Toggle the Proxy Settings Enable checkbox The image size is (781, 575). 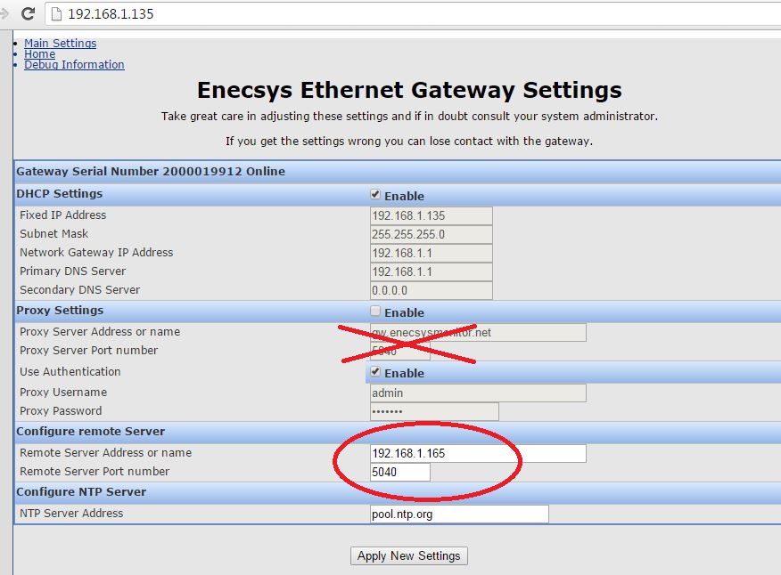[x=375, y=312]
